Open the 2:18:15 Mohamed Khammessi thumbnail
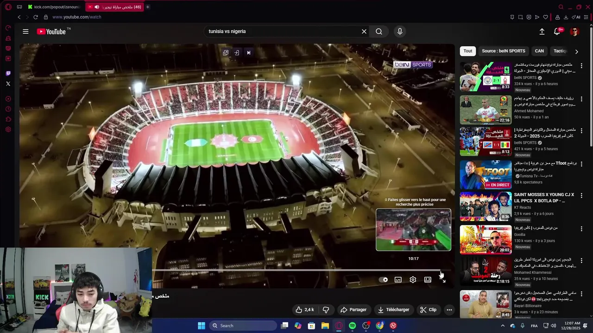The image size is (593, 333). click(486, 272)
